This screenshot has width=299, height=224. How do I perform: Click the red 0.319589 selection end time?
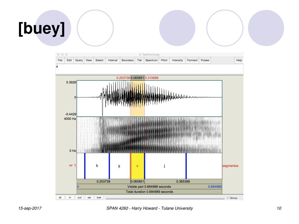(x=152, y=78)
